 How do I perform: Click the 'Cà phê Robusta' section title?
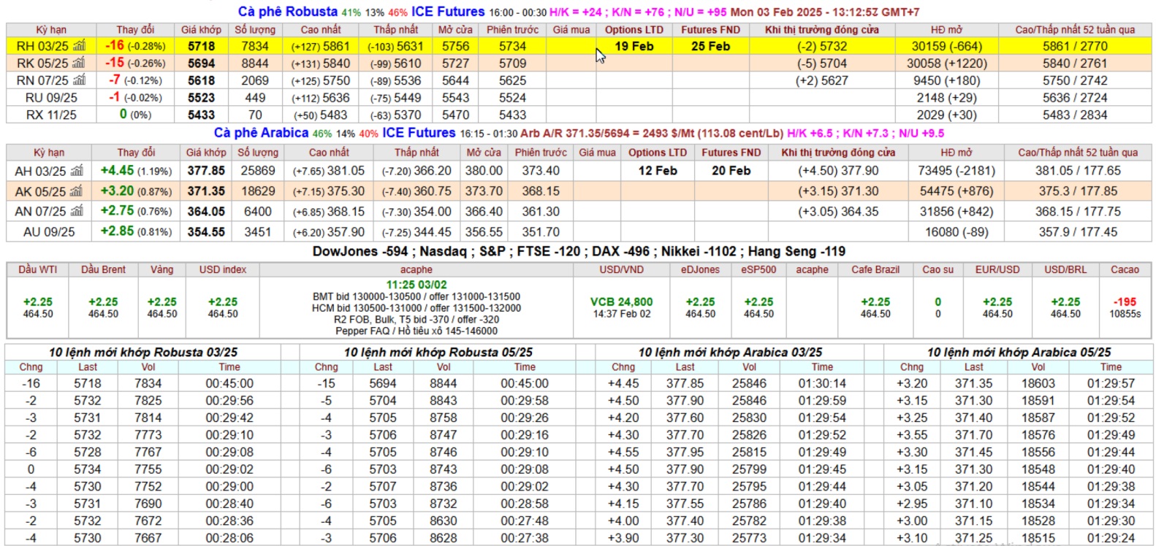click(288, 12)
